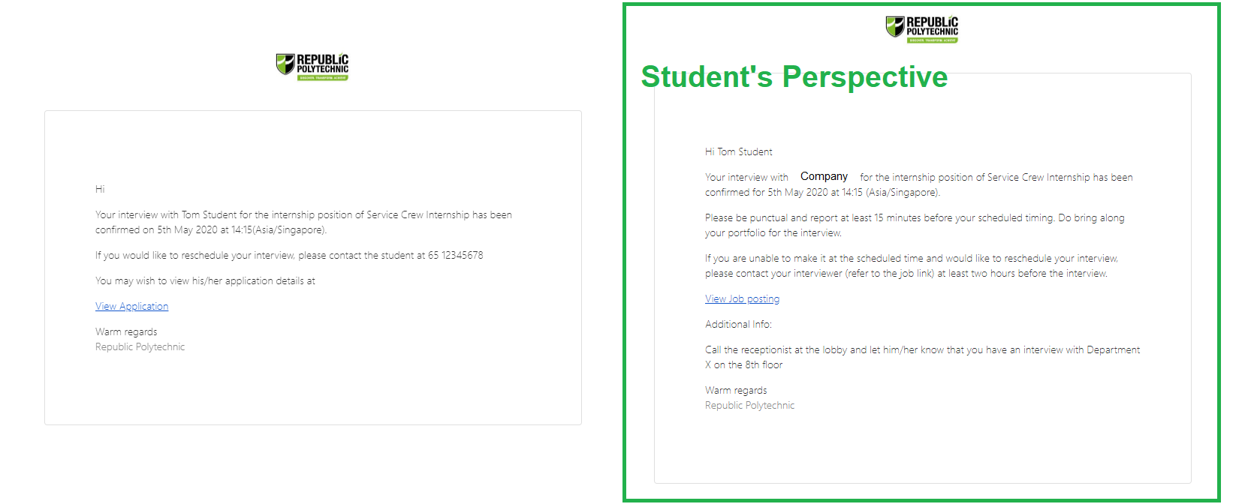Select the Company placeholder text
This screenshot has height=504, width=1257.
[x=824, y=176]
